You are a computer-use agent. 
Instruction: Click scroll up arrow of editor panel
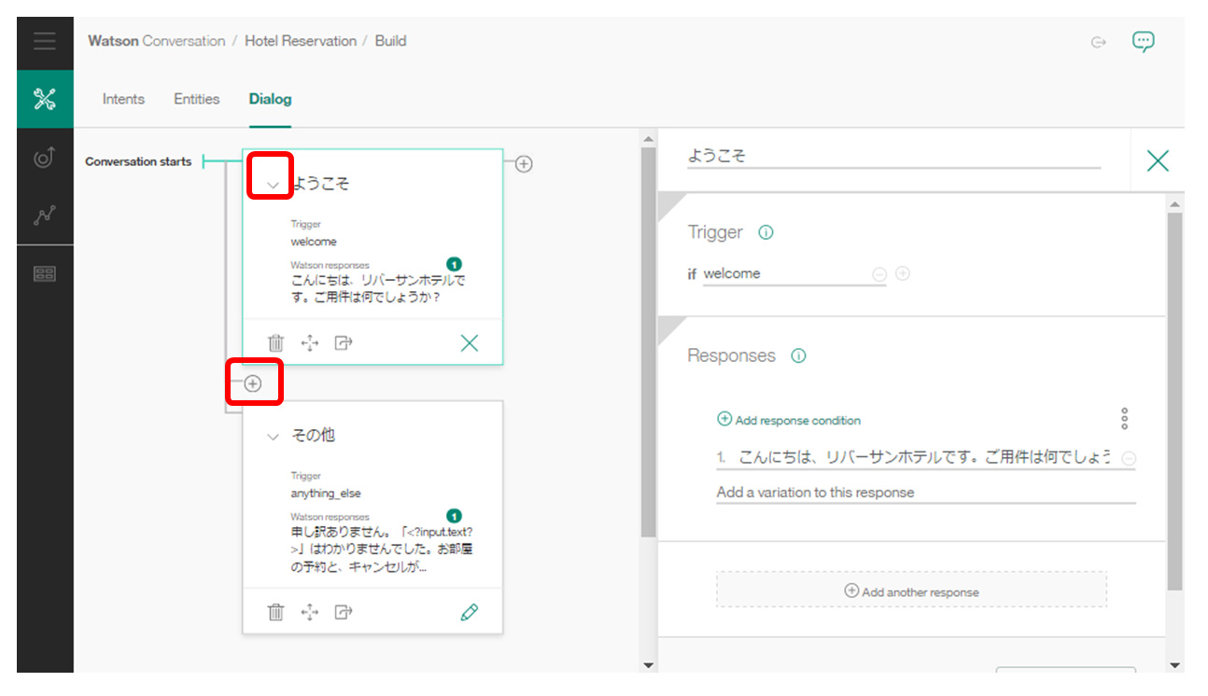point(1175,203)
